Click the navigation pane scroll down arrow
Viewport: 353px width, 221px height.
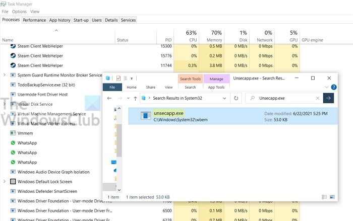[119, 190]
